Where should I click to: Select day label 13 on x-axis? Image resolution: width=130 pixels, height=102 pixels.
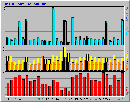pyautogui.click(x=53, y=99)
